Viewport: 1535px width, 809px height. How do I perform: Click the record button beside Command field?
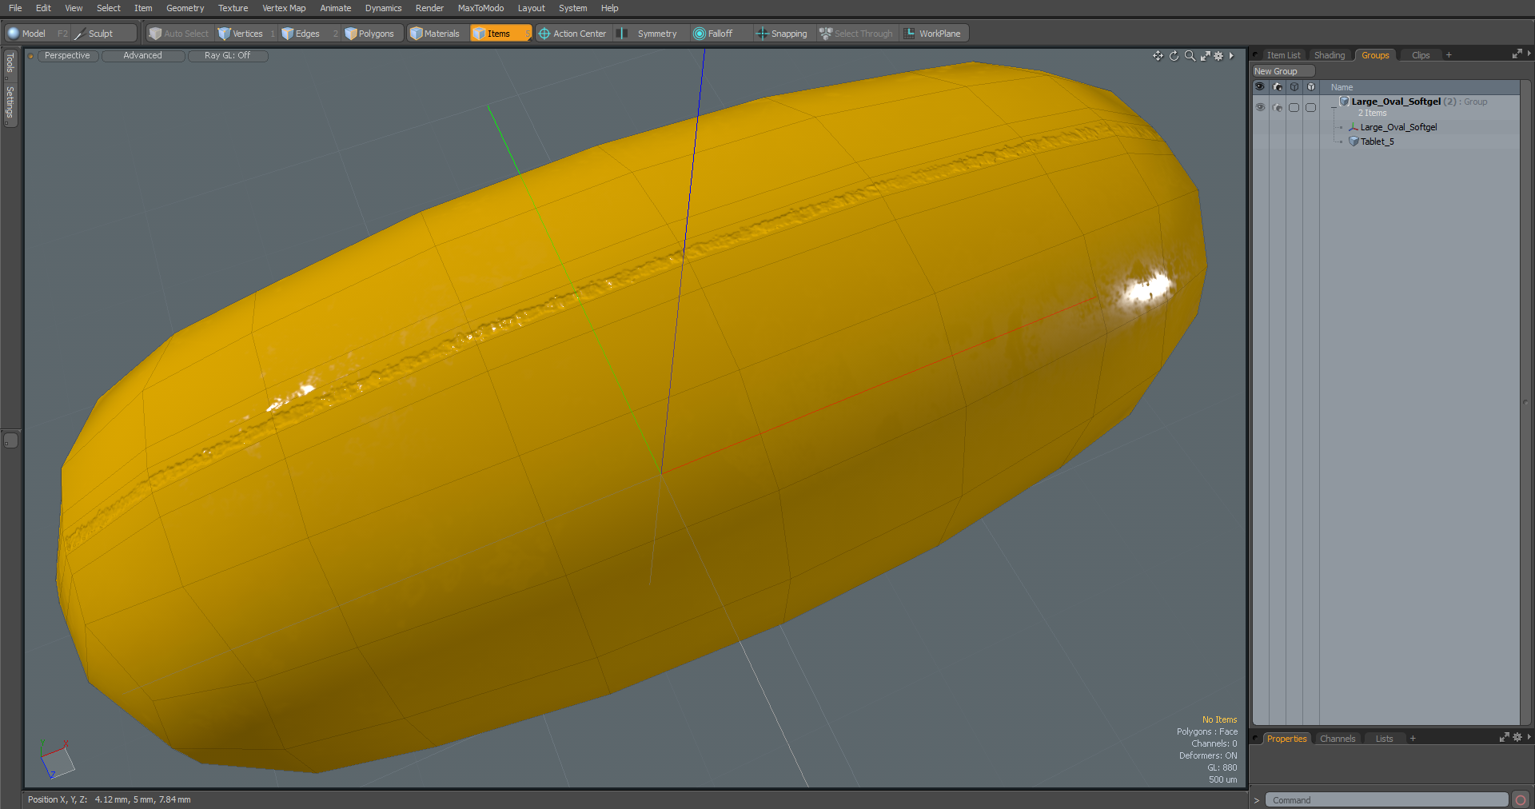[x=1520, y=800]
